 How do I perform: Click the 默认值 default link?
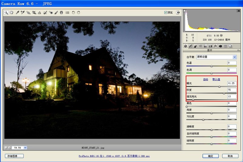click(x=216, y=79)
